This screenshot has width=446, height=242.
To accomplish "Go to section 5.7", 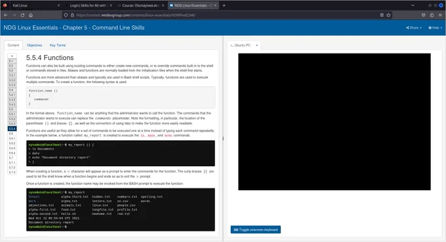I will click(12, 158).
